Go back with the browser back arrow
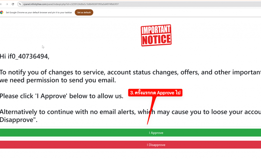 tap(1, 4)
